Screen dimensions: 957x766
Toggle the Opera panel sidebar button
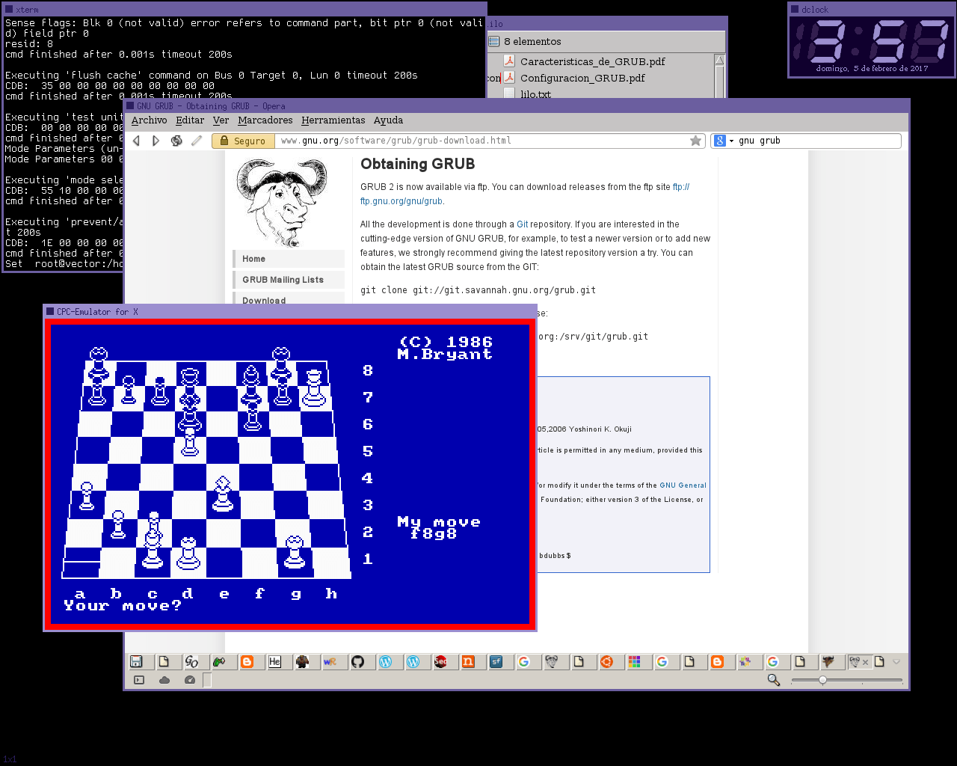139,680
